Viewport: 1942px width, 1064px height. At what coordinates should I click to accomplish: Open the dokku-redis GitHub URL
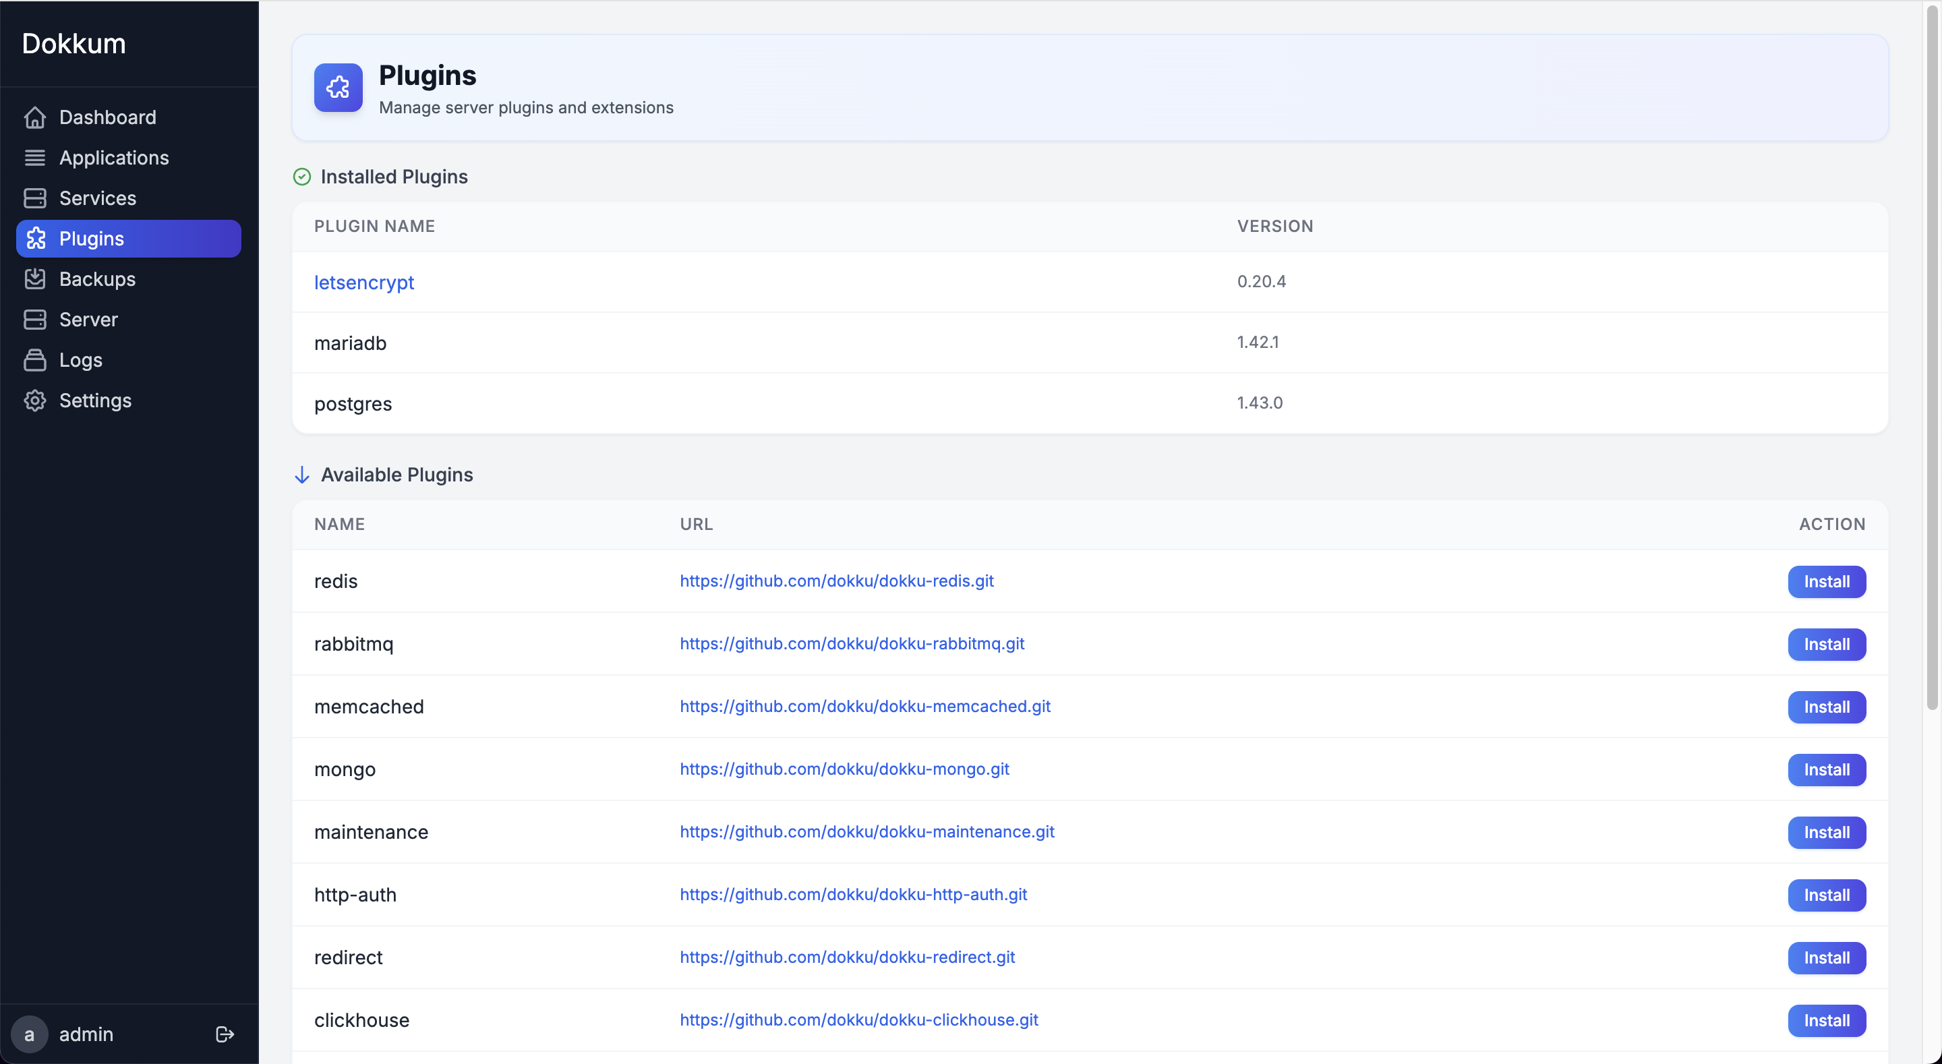coord(836,581)
